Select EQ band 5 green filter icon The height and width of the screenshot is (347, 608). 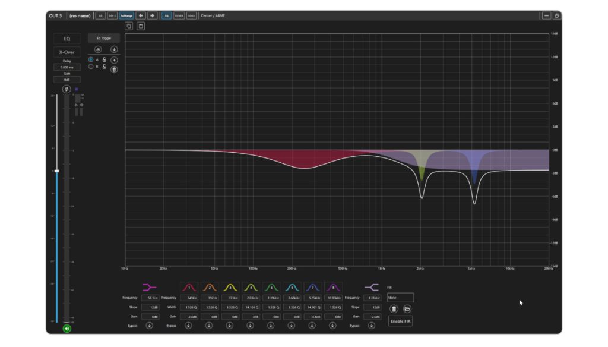pyautogui.click(x=271, y=287)
